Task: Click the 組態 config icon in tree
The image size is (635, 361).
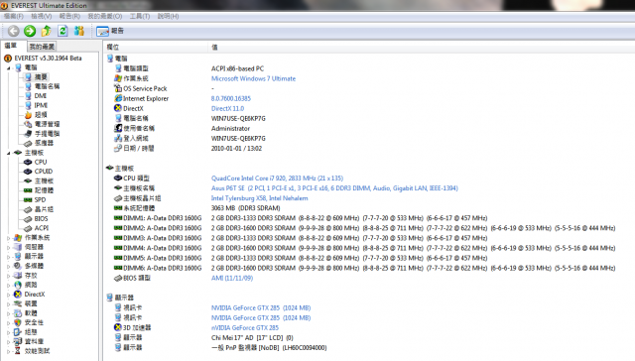Action: click(18, 332)
